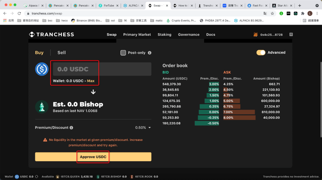
Task: Reload the tranchess.com page
Action: [x=19, y=13]
